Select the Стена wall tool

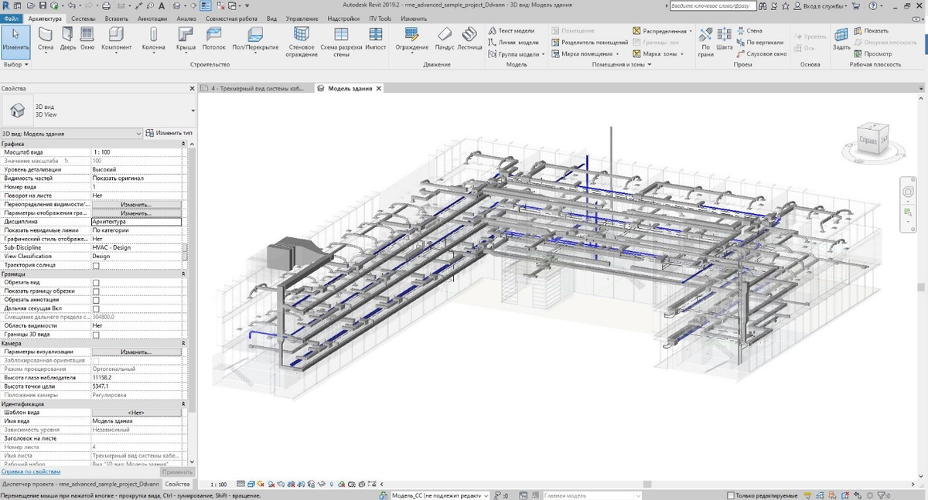point(46,39)
